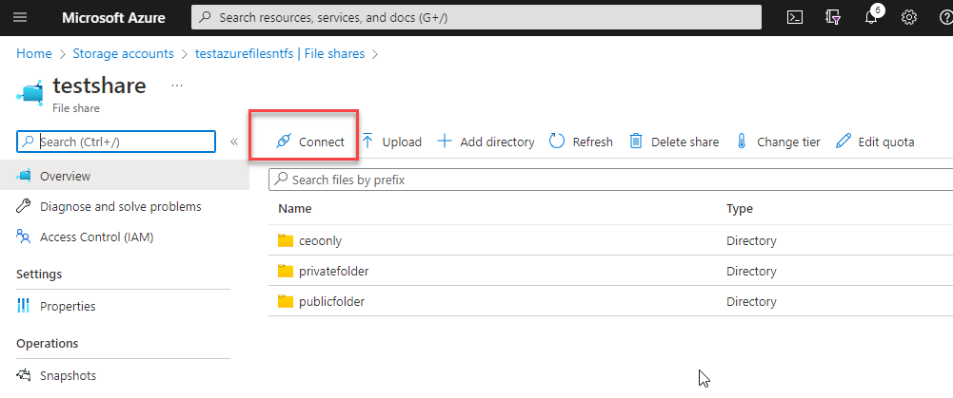953x398 pixels.
Task: Click the Refresh circular arrow icon
Action: pyautogui.click(x=557, y=142)
